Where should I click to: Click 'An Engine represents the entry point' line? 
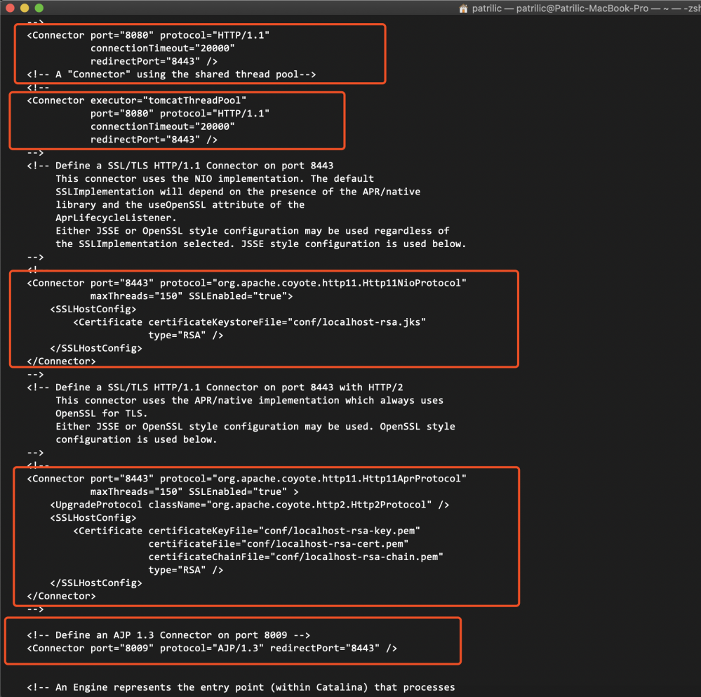pos(241,687)
